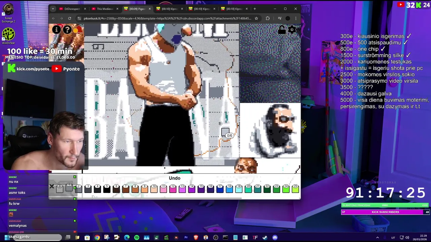Viewport: 431px width, 242px height.
Task: Open Exiled Exchange 2 desktop shortcut
Action: (8, 13)
